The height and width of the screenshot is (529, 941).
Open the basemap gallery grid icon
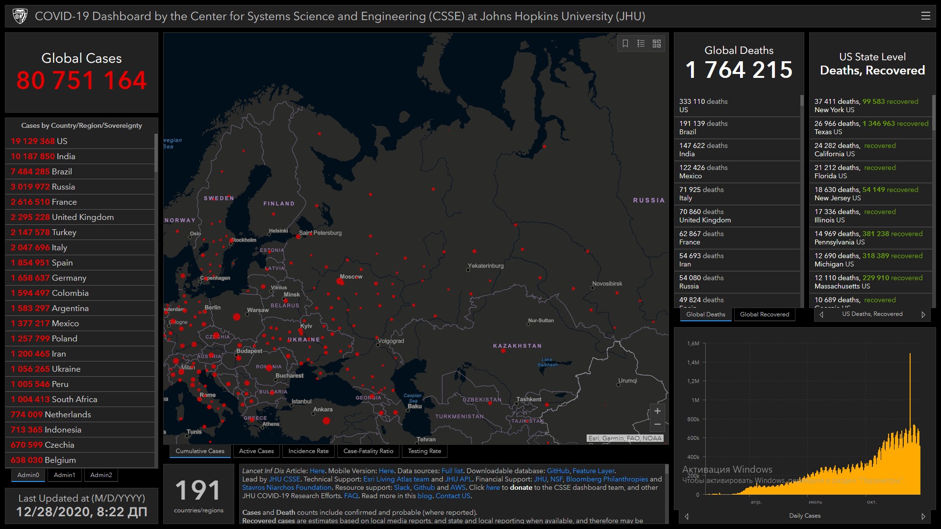coord(657,44)
